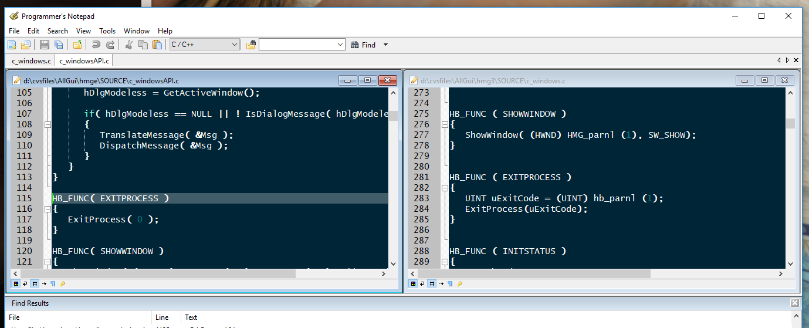Click the search text input field
This screenshot has width=809, height=328.
point(298,45)
